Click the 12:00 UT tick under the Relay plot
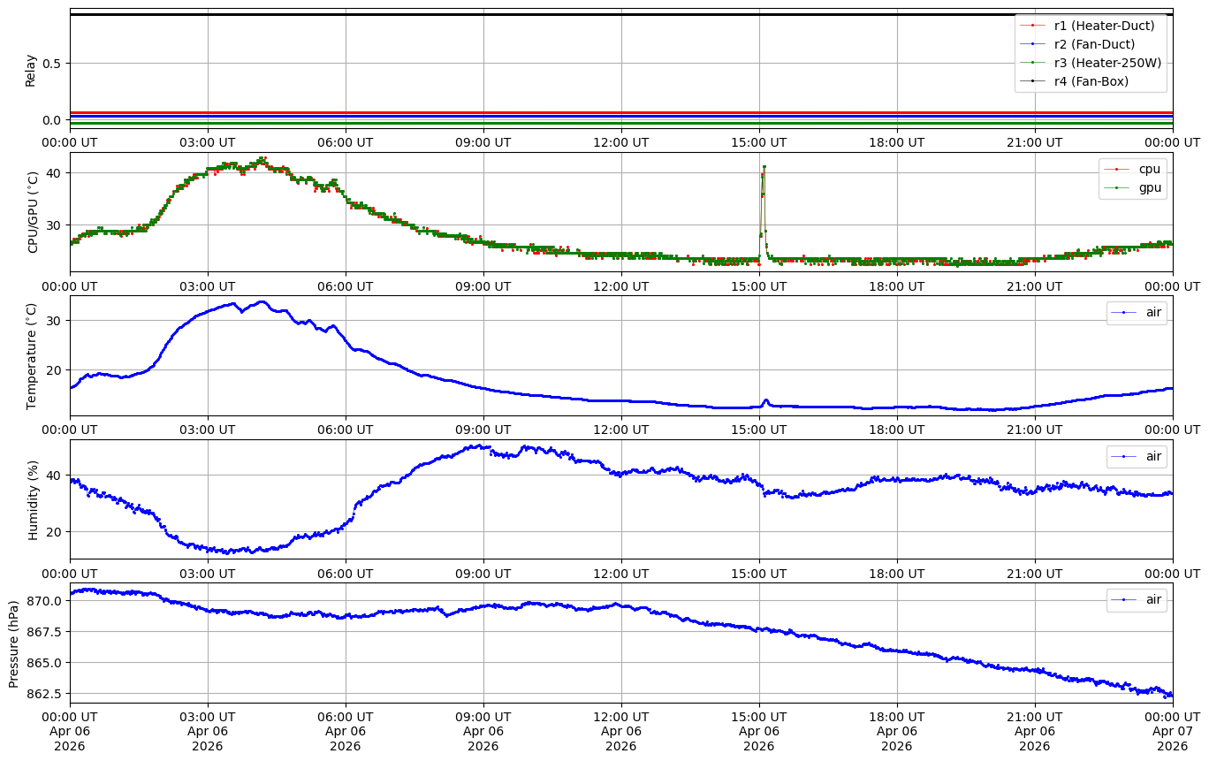This screenshot has height=761, width=1209. point(621,142)
